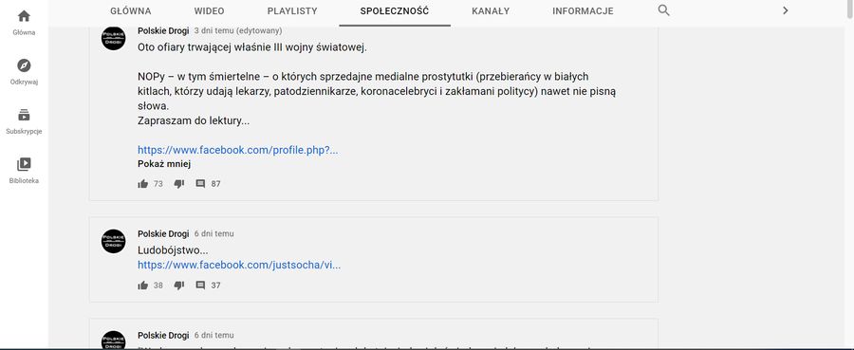Like the post with 73 likes
Viewport: 854px width, 350px height.
[143, 184]
